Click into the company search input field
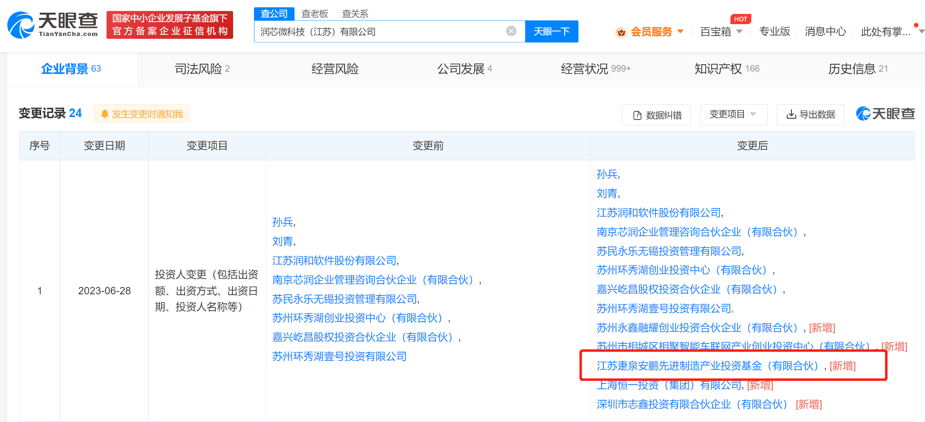 pyautogui.click(x=379, y=32)
